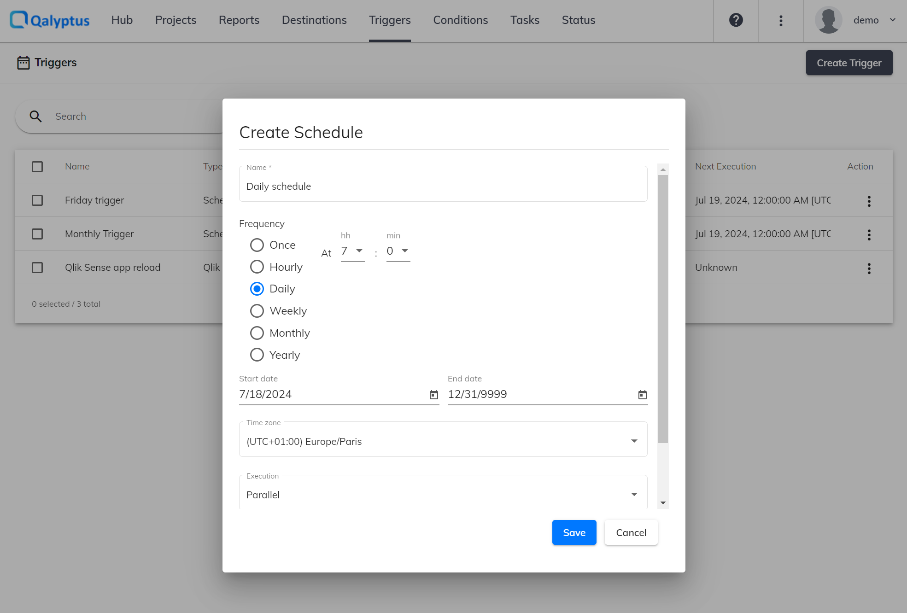The image size is (907, 613).
Task: Click the calendar icon for trigger list
Action: coord(23,62)
